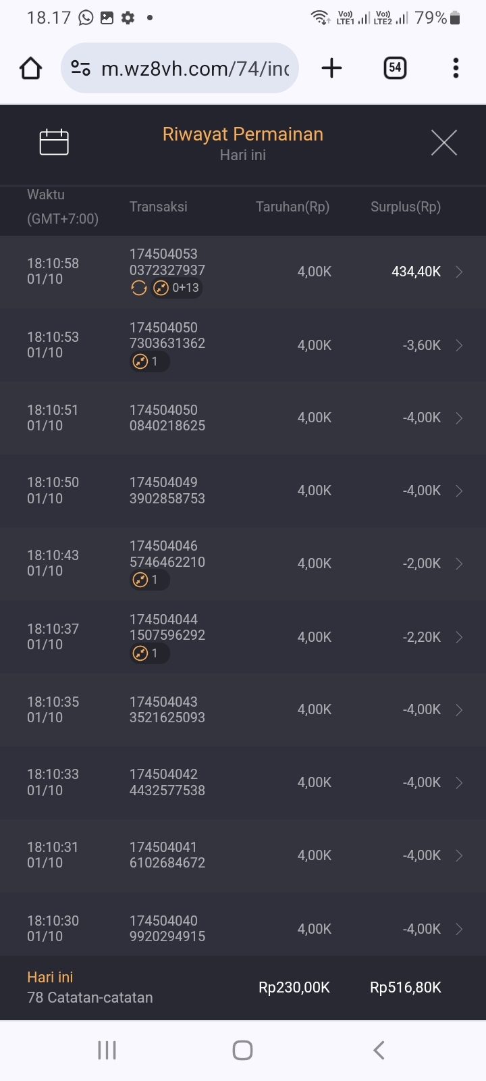Tap the free spin badge on 18:10:37 row
This screenshot has width=486, height=1081.
click(148, 653)
